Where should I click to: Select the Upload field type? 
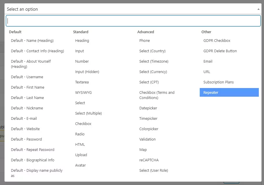(81, 155)
